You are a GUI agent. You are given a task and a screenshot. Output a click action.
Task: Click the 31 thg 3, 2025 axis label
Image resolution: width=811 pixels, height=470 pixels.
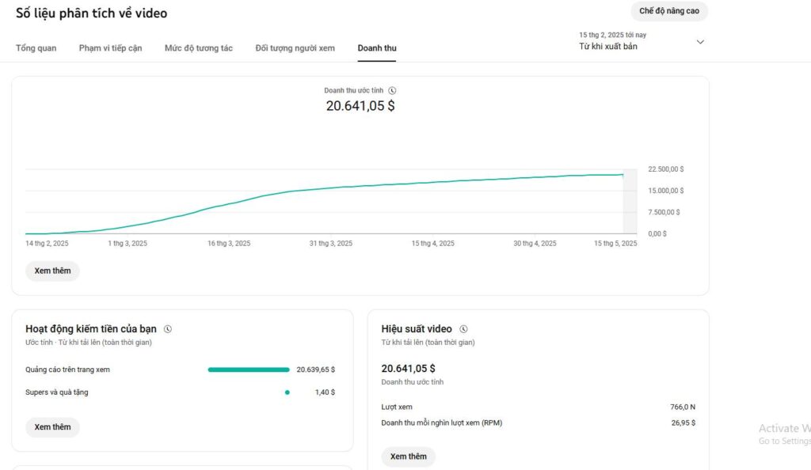331,243
